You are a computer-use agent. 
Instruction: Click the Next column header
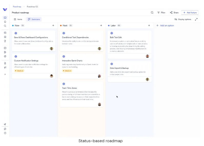65,26
